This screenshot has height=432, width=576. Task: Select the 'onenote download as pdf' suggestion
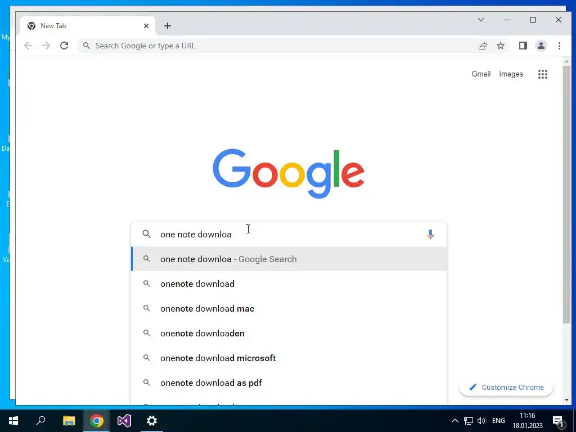click(289, 382)
